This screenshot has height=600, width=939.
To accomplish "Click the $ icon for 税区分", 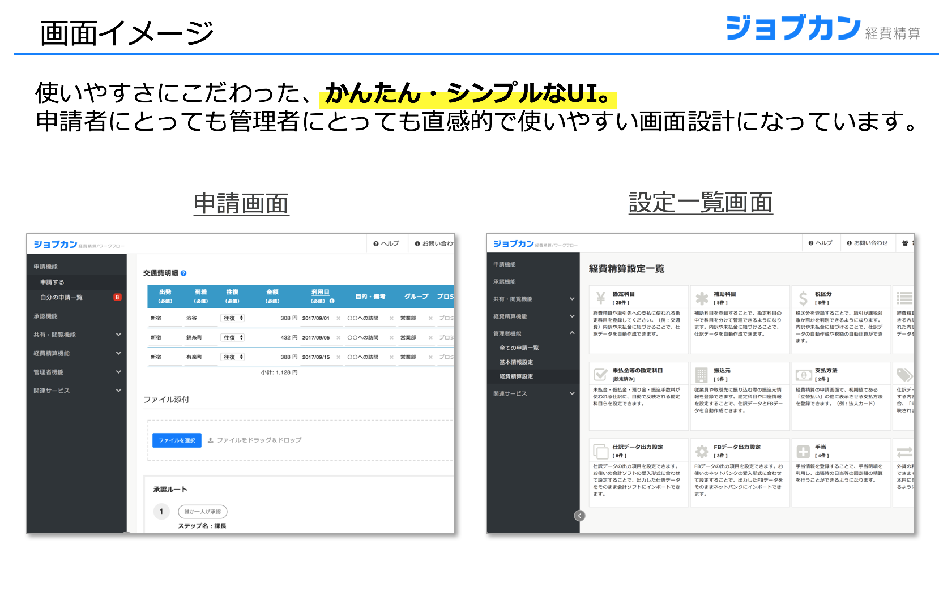I will pyautogui.click(x=803, y=298).
